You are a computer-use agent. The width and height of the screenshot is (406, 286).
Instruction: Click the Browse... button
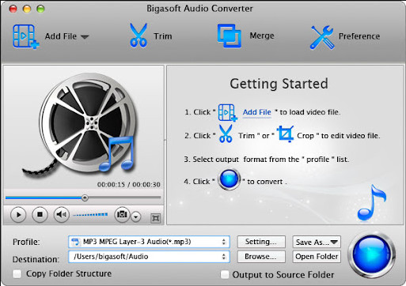261,257
